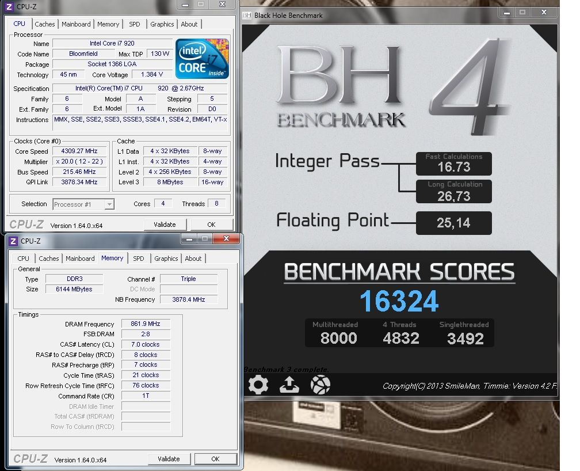Click the Bus Speed value 215.46 MHz
Viewport: 580px width, 471px height.
tap(79, 172)
